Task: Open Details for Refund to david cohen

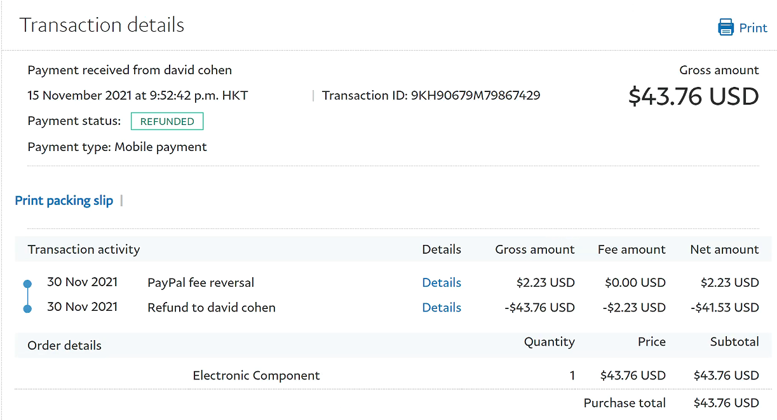Action: [x=442, y=308]
